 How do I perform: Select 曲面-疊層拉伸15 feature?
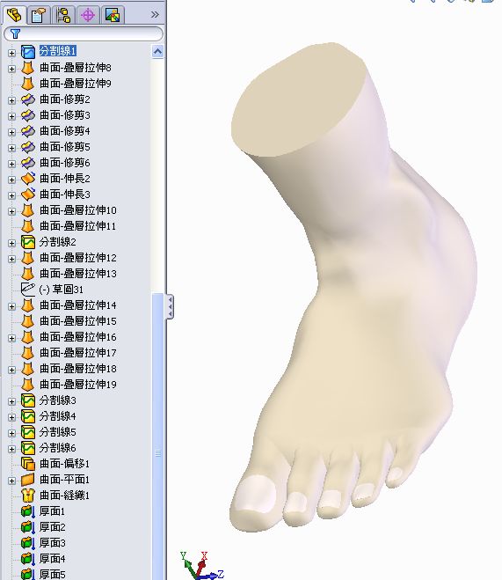78,320
